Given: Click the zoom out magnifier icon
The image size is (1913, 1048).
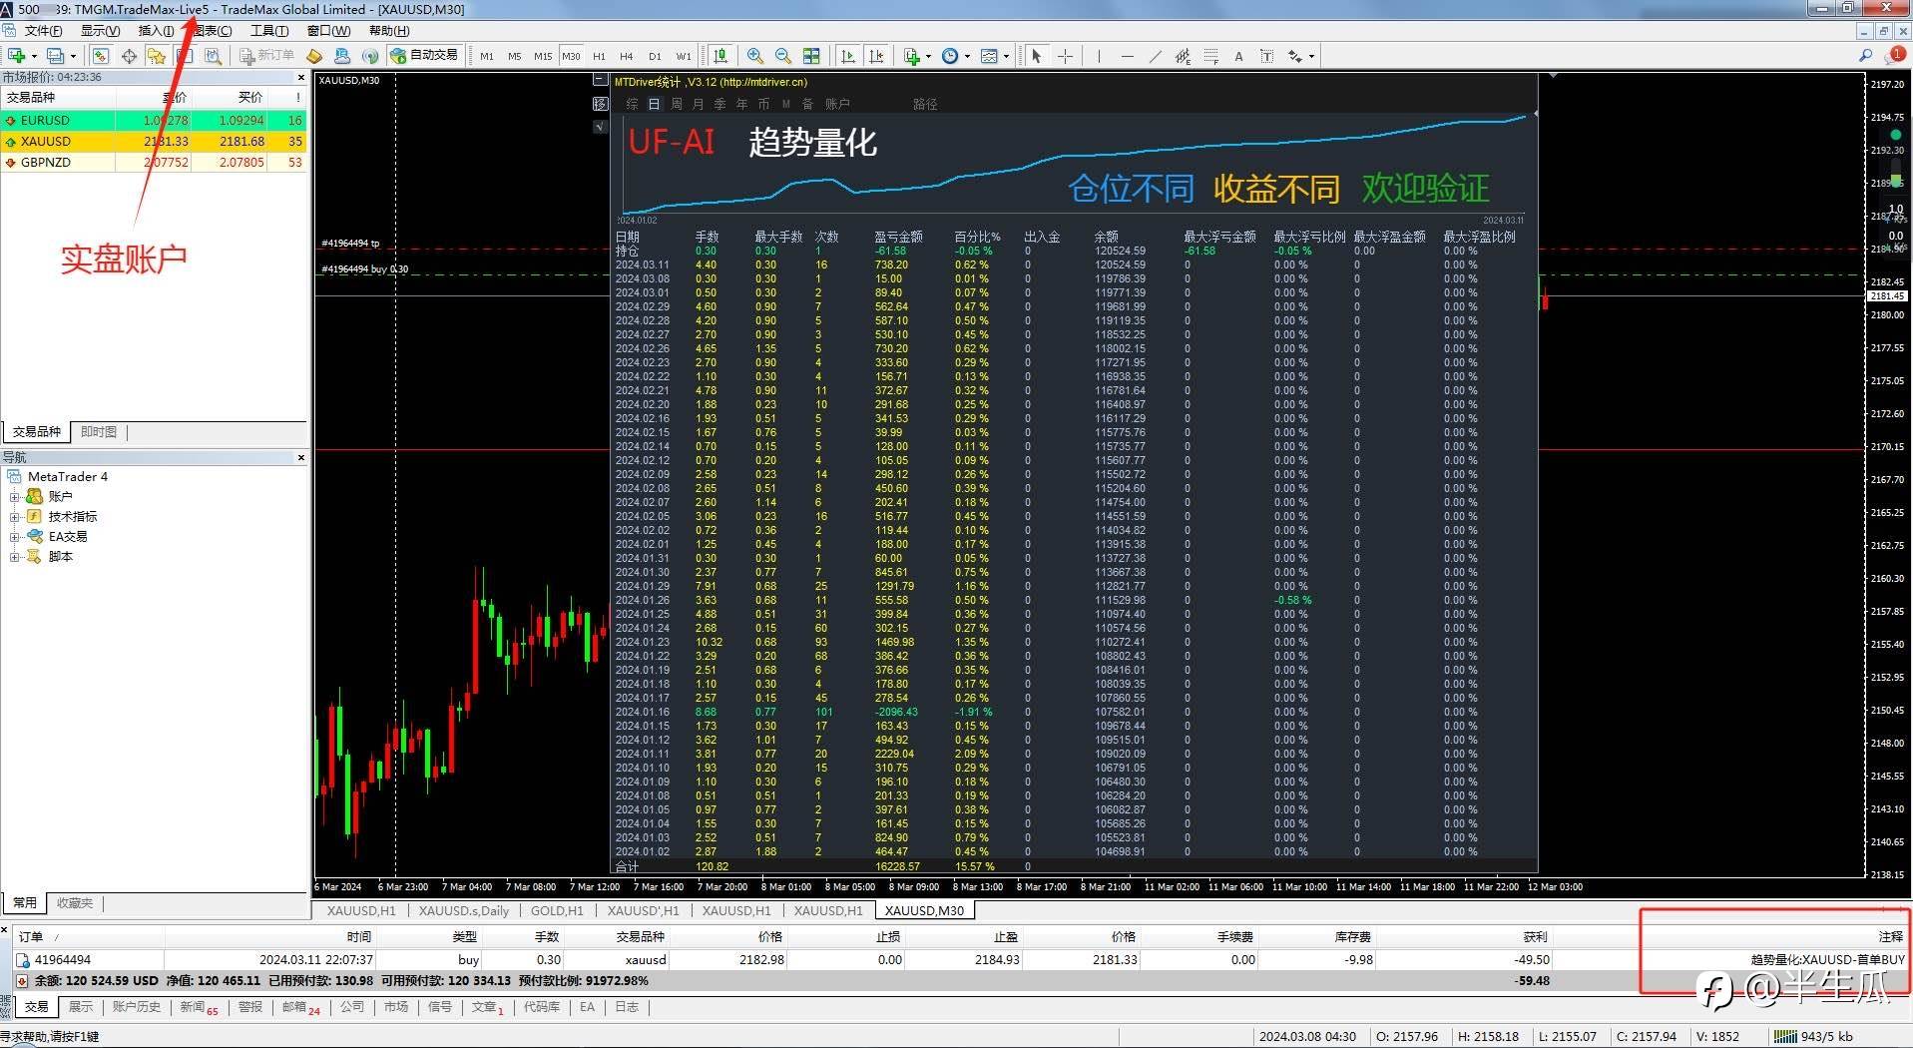Looking at the screenshot, I should tap(783, 56).
